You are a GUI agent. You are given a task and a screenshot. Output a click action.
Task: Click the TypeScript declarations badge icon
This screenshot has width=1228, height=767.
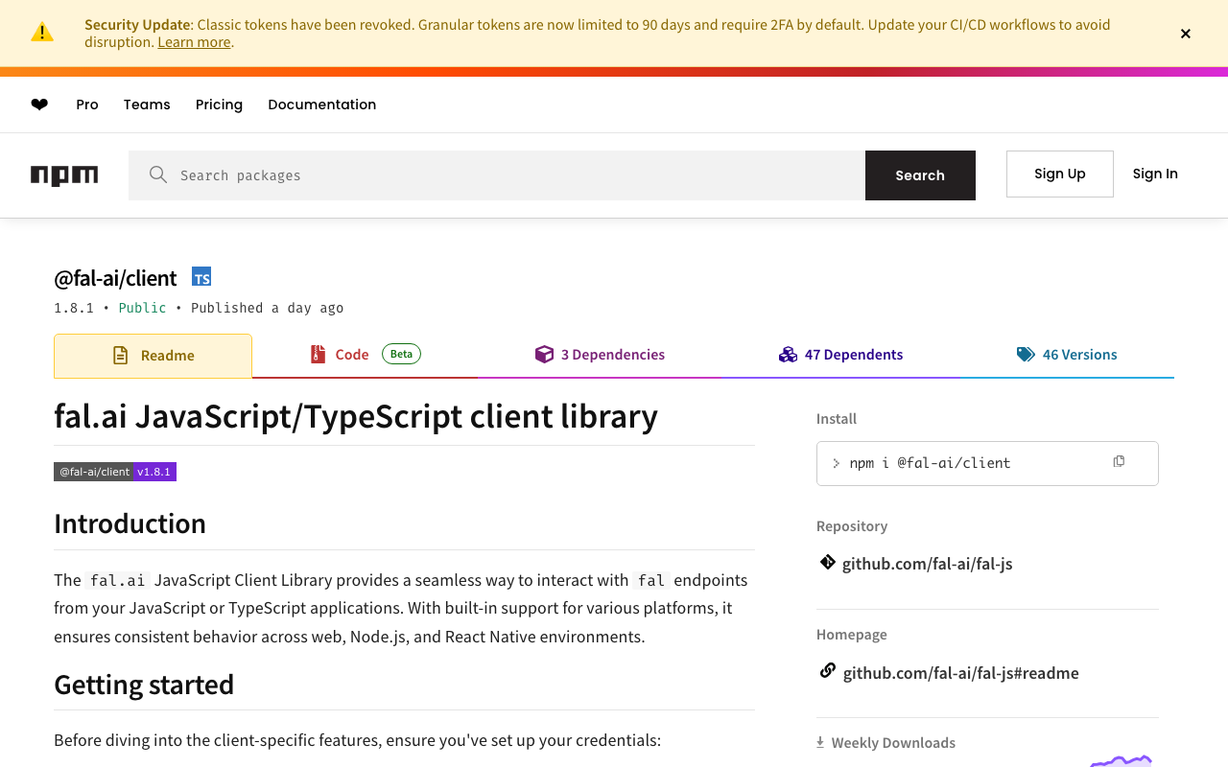(x=201, y=277)
